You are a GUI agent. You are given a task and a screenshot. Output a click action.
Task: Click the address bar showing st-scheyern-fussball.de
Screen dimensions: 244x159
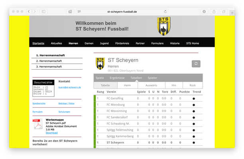122,12
